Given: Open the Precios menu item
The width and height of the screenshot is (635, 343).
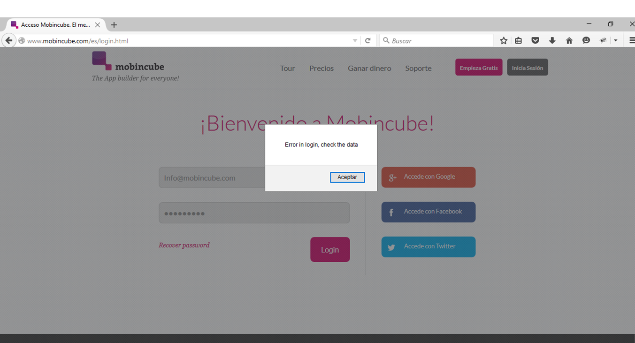Looking at the screenshot, I should (x=321, y=68).
